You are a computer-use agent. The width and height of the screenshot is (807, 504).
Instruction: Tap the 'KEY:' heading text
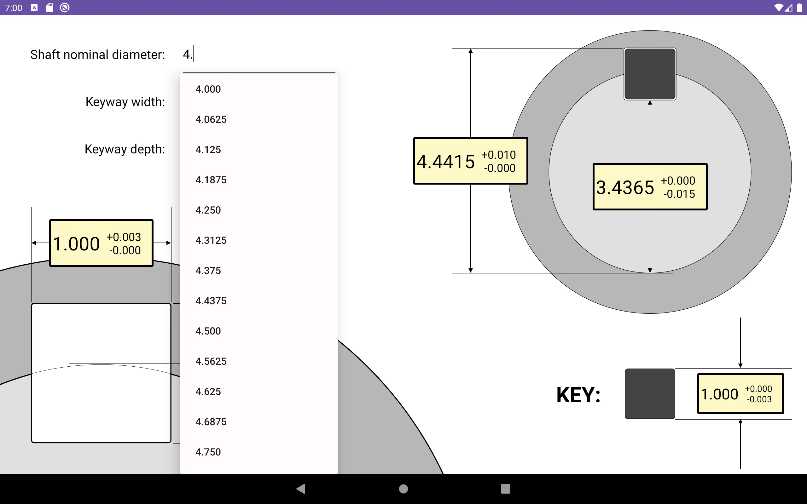578,395
